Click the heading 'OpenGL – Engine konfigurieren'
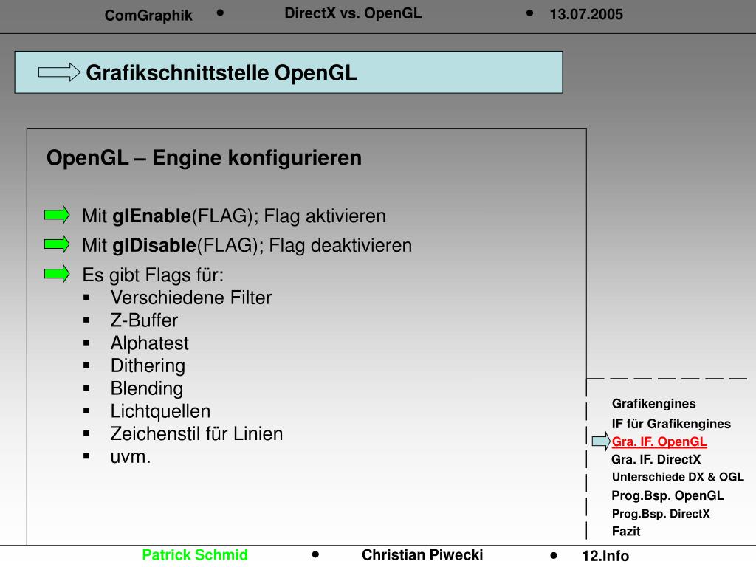This screenshot has width=756, height=567. pos(204,158)
